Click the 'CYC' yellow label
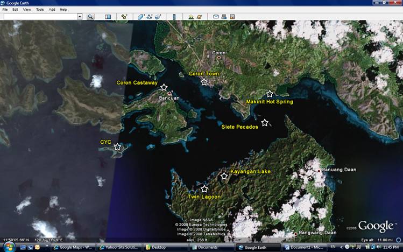 point(105,142)
